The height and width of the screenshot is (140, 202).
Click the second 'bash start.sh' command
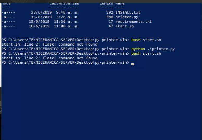click(x=146, y=53)
